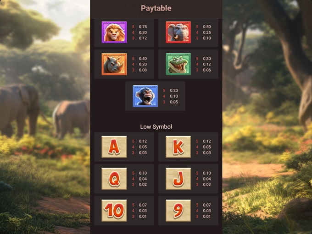
Task: Click the lion 5-of-a-kind payout 0.75
Action: tap(143, 27)
